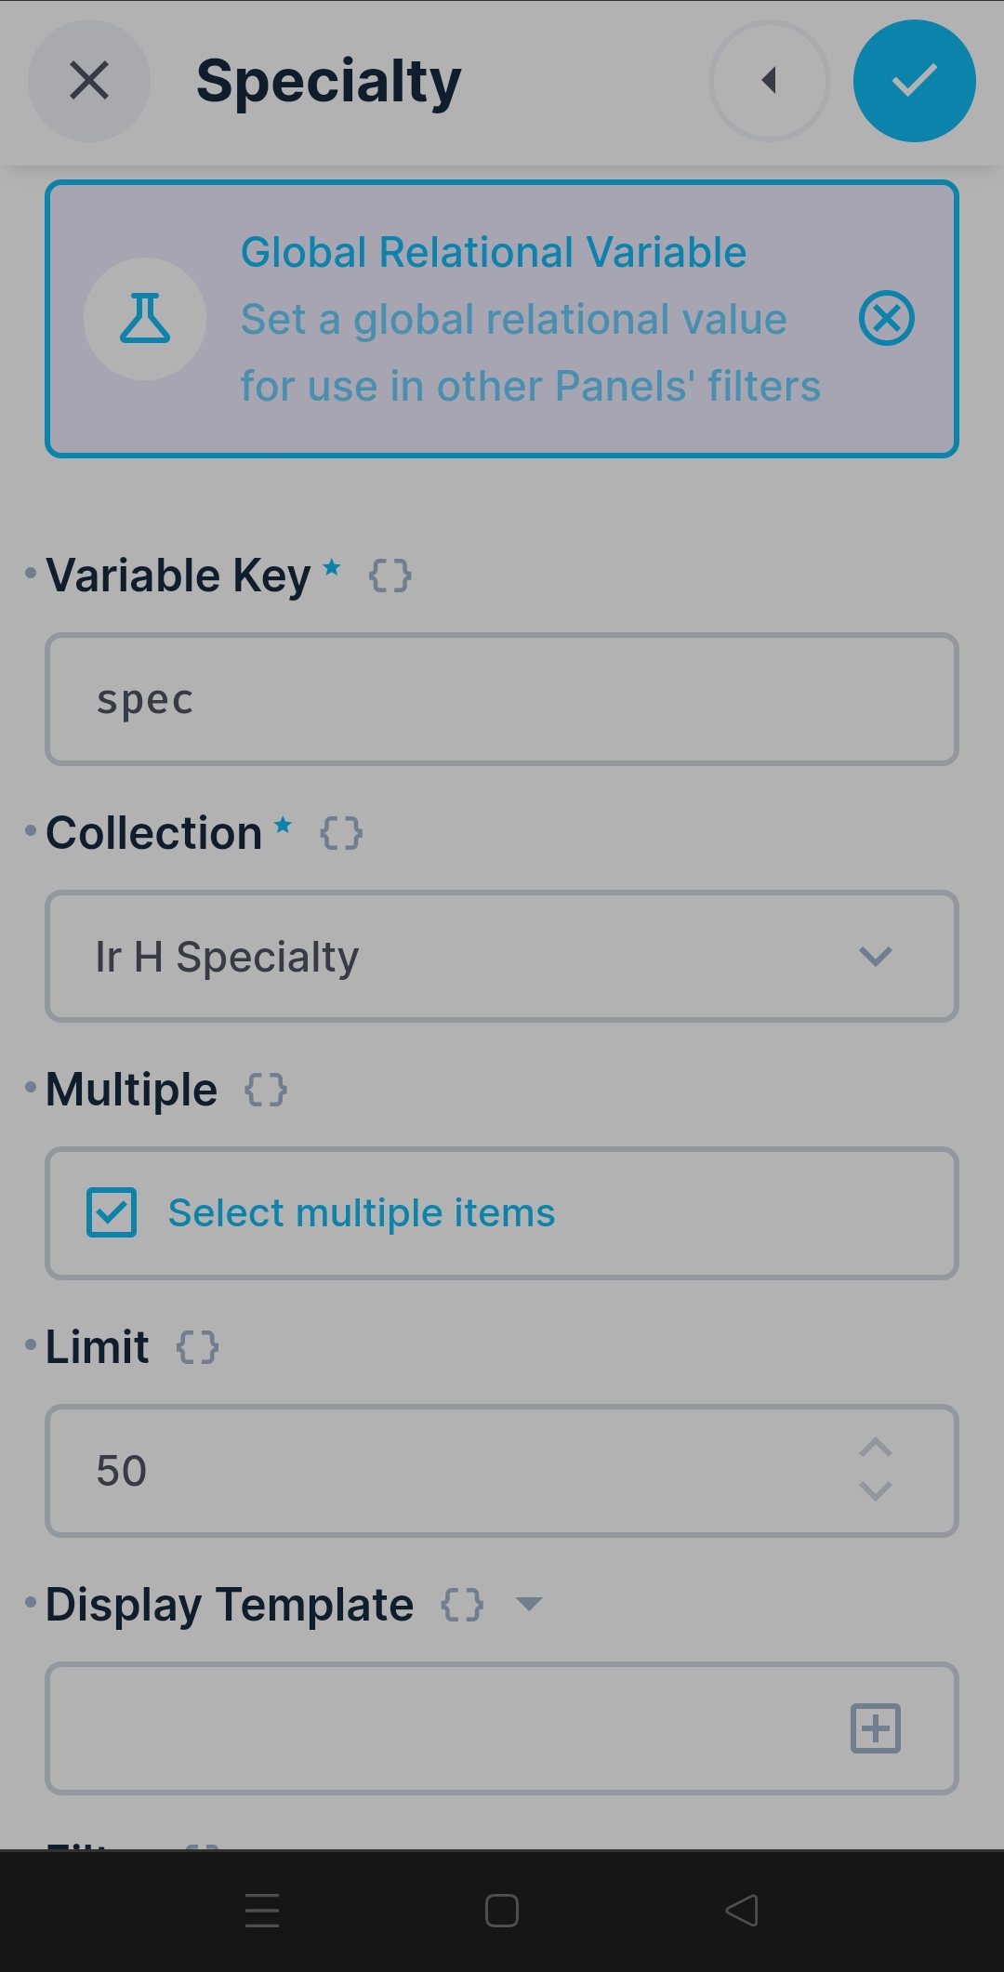Image resolution: width=1004 pixels, height=1972 pixels.
Task: Open the binding braces for Display Template
Action: point(464,1603)
